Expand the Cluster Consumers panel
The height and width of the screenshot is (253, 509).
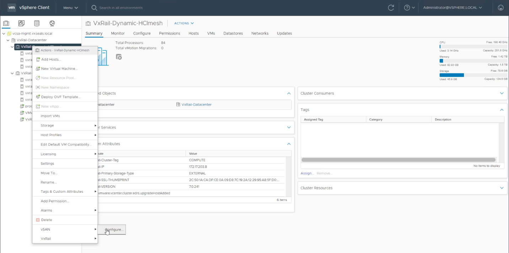pyautogui.click(x=502, y=93)
